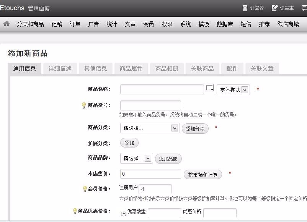Click the 添加分类 button
This screenshot has height=222, width=307.
tap(195, 129)
